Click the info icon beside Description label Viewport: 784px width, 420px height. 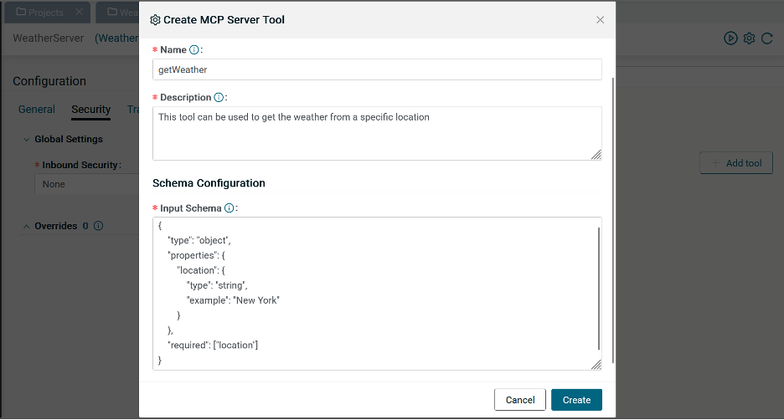[x=219, y=97]
